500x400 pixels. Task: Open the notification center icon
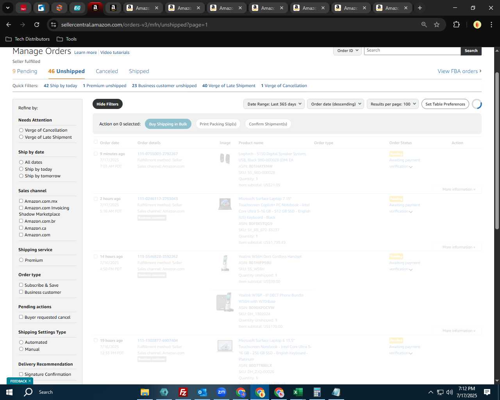point(487,392)
